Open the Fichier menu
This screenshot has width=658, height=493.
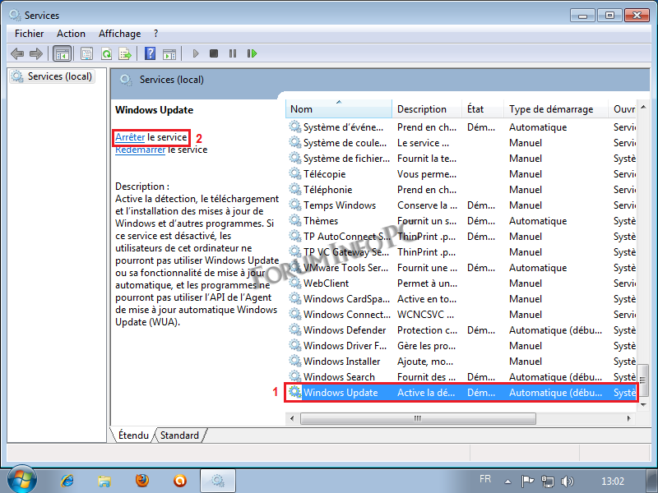[x=29, y=34]
